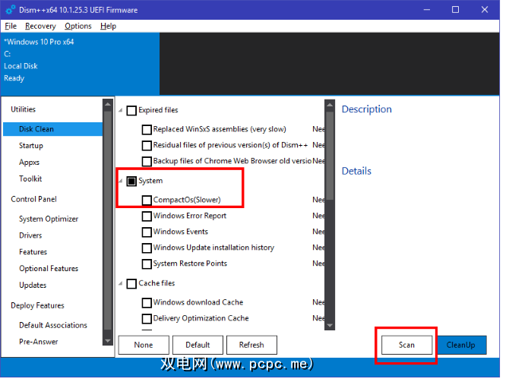The width and height of the screenshot is (509, 382).
Task: Click the Deploy Features group heading
Action: 38,306
